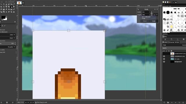Screen dimensions: 186x104
Task: Create a new layer group
Action: pos(168,103)
